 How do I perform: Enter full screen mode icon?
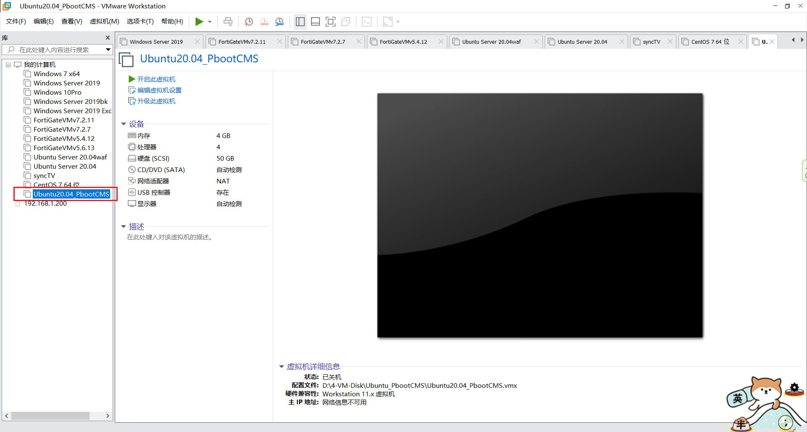[330, 21]
